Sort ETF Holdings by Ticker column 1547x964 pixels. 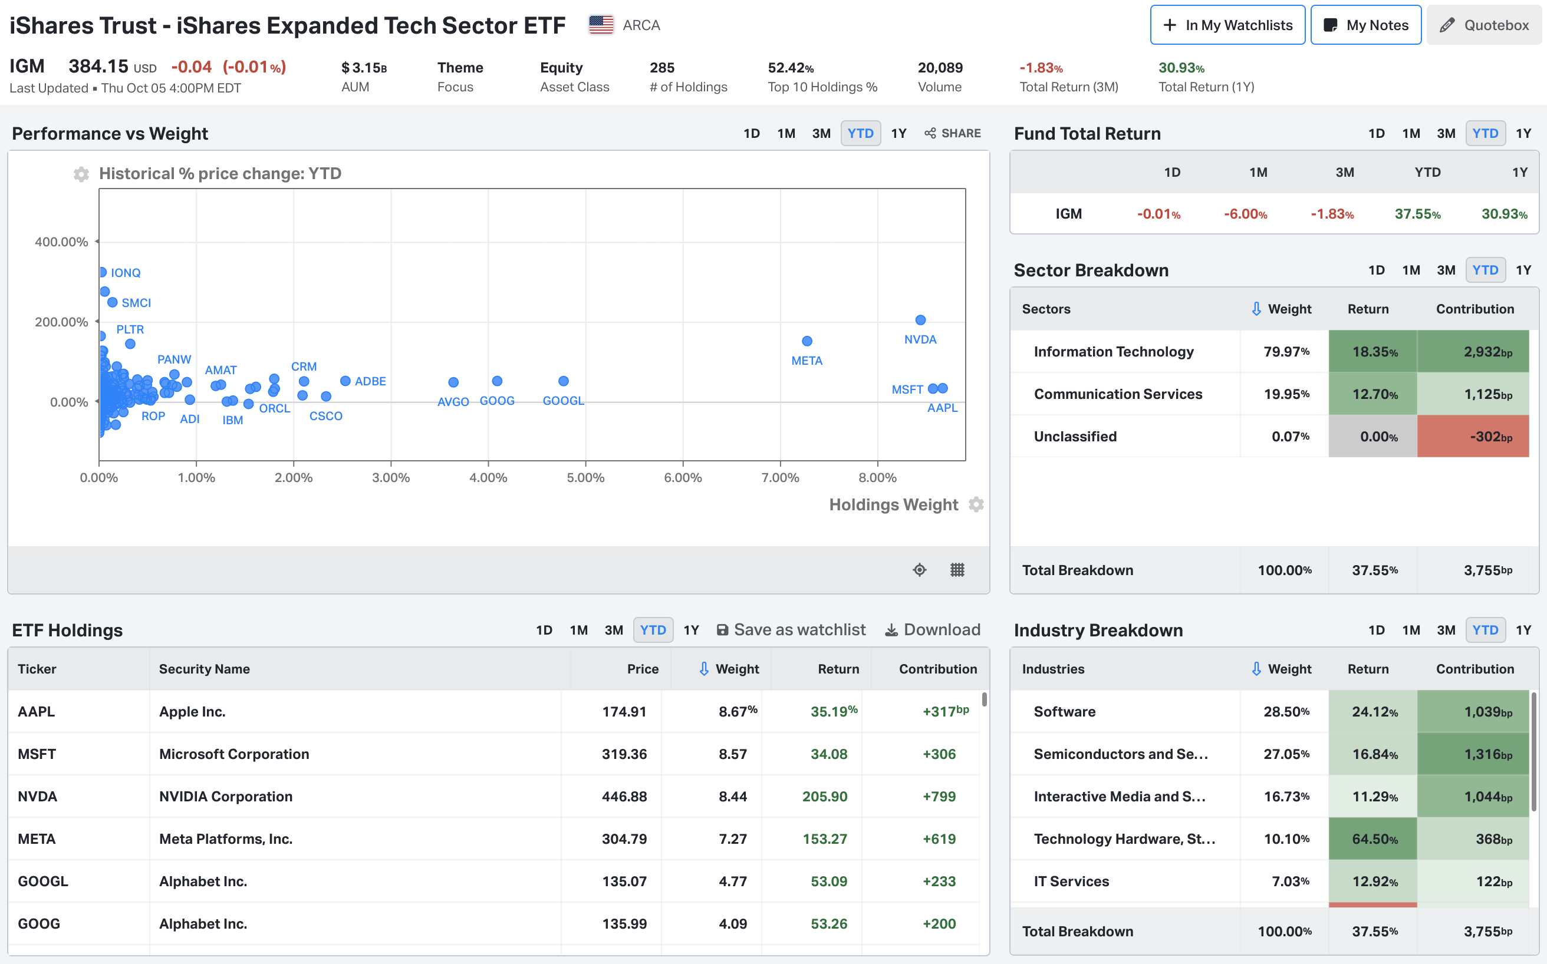[37, 669]
